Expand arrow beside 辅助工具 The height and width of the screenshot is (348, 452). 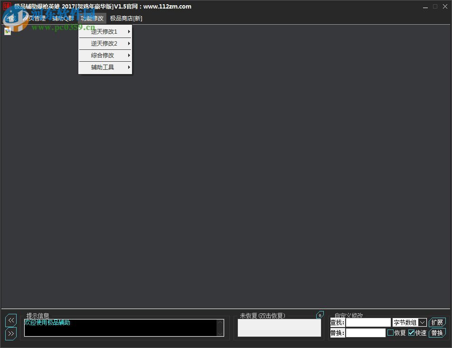coord(129,67)
